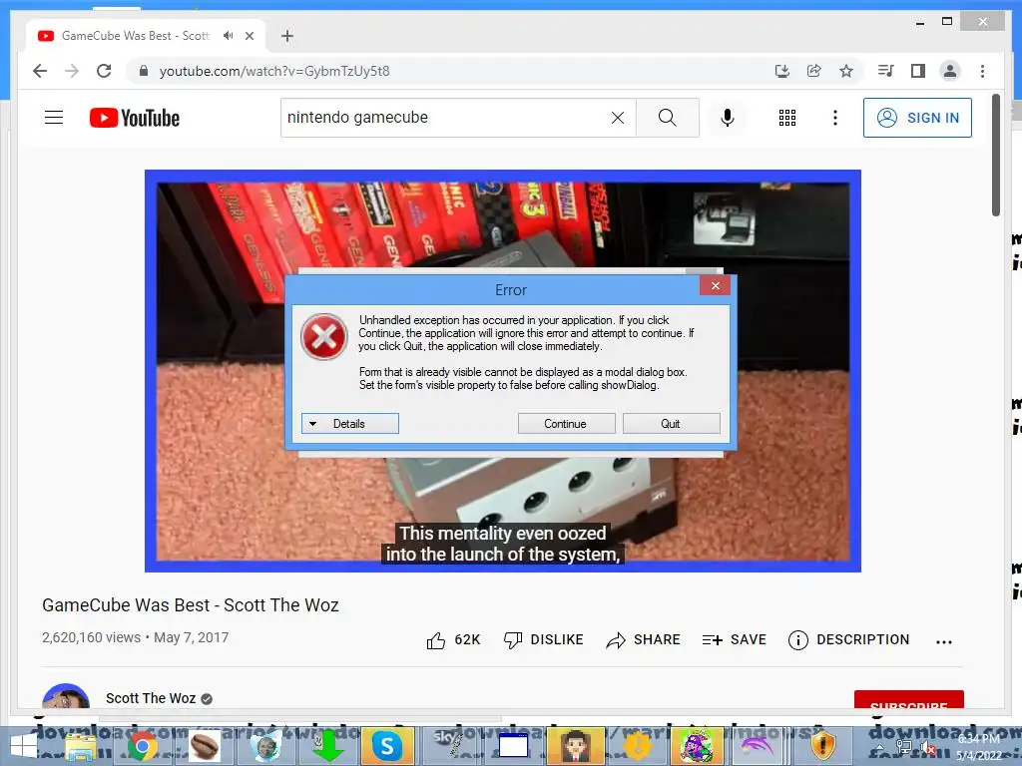1022x766 pixels.
Task: Click the YouTube search magnifier button
Action: click(x=668, y=118)
